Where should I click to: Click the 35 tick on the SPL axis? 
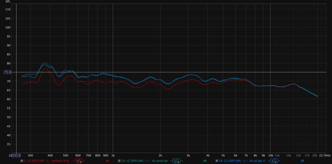(x=8, y=144)
